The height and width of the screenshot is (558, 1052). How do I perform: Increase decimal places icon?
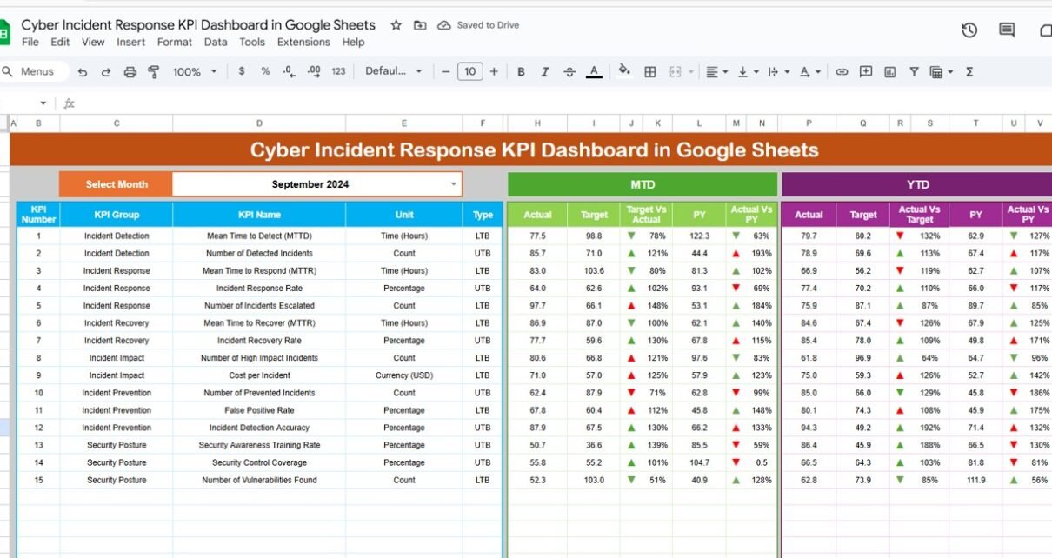pos(314,72)
